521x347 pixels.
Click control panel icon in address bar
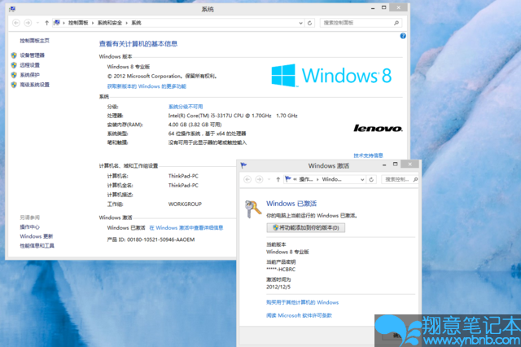[57, 23]
